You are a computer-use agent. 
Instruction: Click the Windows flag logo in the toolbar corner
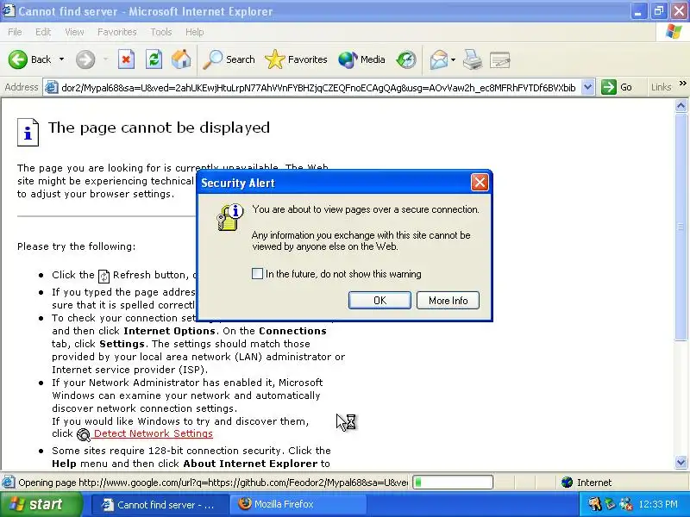click(x=674, y=32)
